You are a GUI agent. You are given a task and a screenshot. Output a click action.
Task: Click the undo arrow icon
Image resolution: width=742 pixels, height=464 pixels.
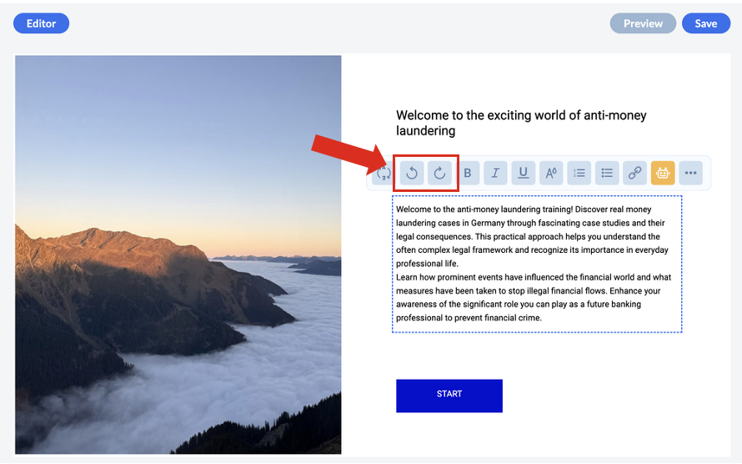pos(412,174)
